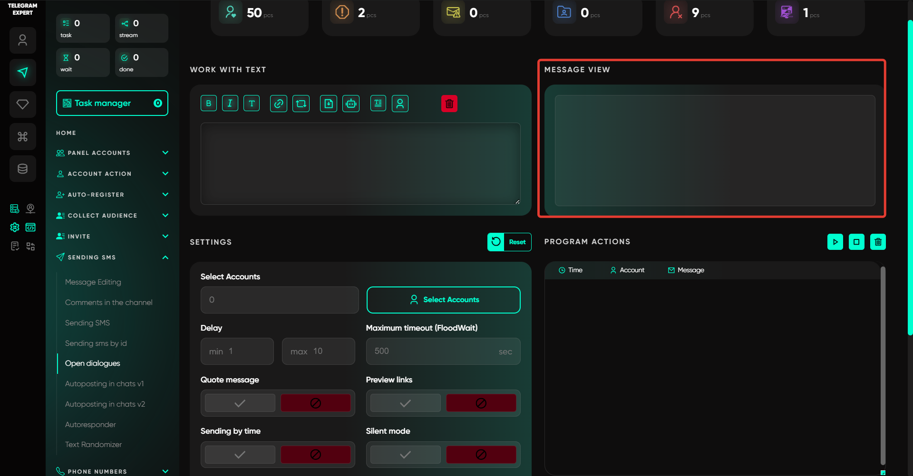Enable Quote message with the checkmark toggle
The width and height of the screenshot is (913, 476).
(240, 403)
